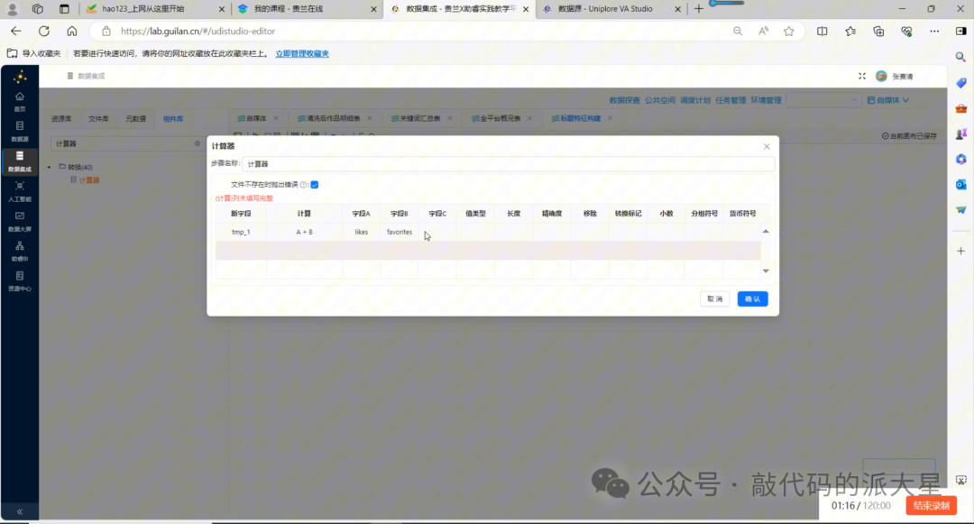Click 确认 button in calculator dialog
The width and height of the screenshot is (974, 524).
point(752,299)
